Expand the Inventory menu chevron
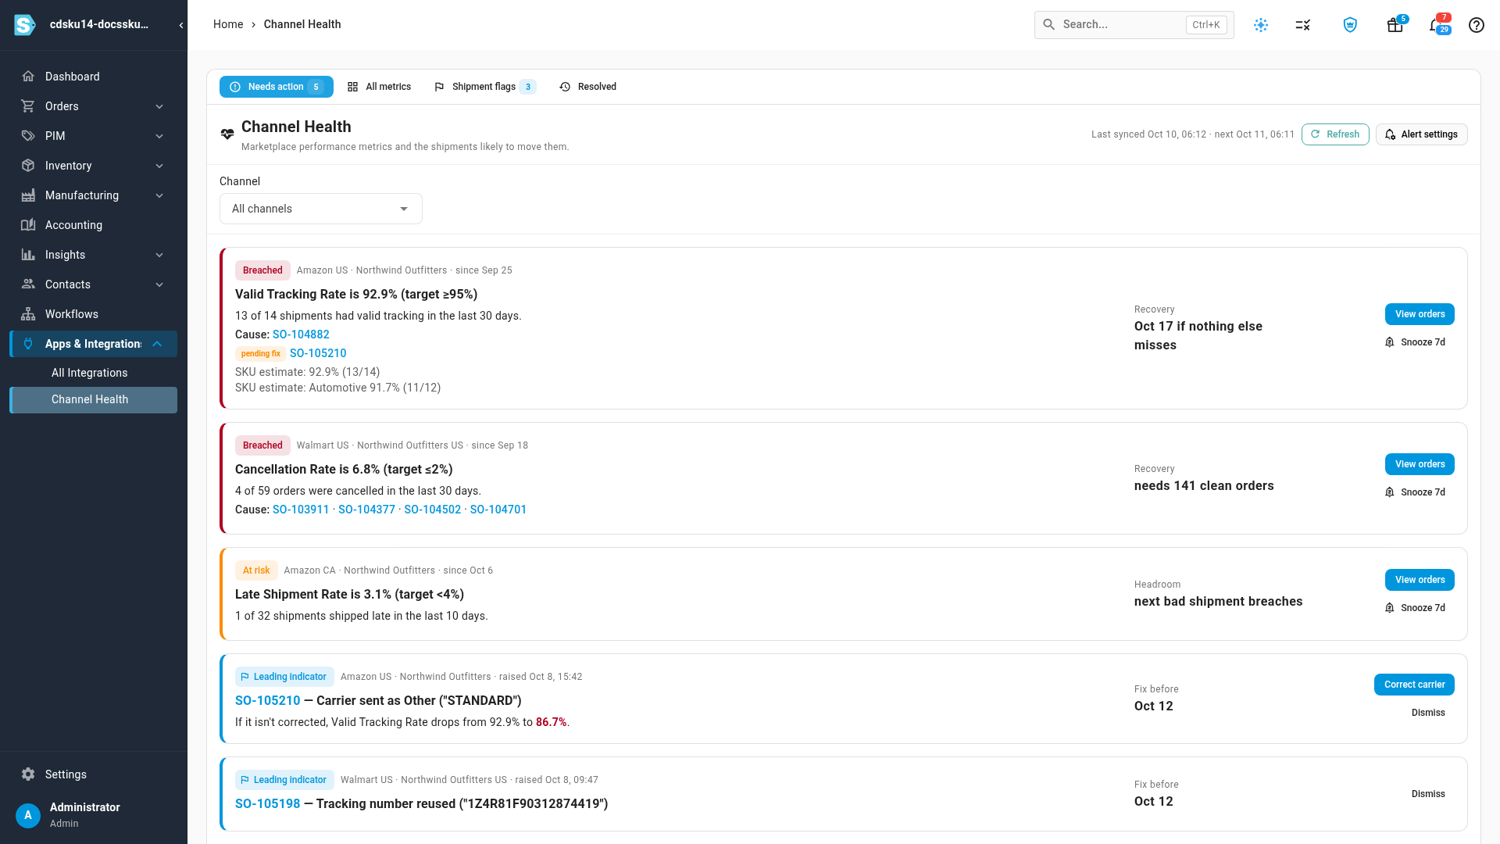 pyautogui.click(x=159, y=166)
